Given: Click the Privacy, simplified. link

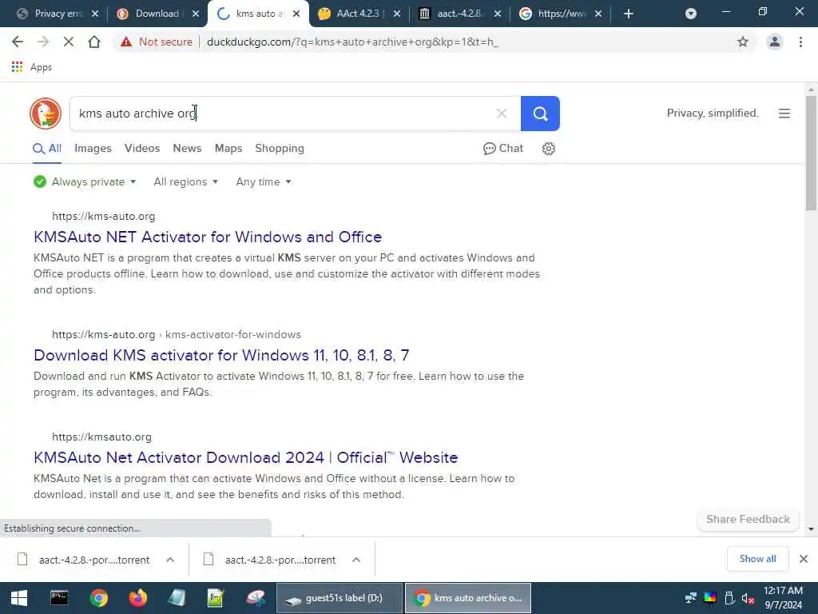Looking at the screenshot, I should pos(713,114).
